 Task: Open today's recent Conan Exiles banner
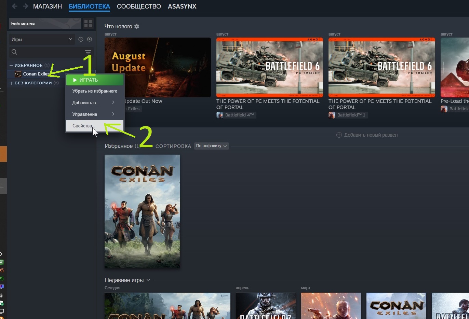pos(167,306)
